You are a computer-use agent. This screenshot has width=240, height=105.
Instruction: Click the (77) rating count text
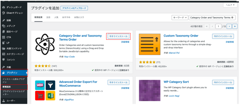pos(158,62)
